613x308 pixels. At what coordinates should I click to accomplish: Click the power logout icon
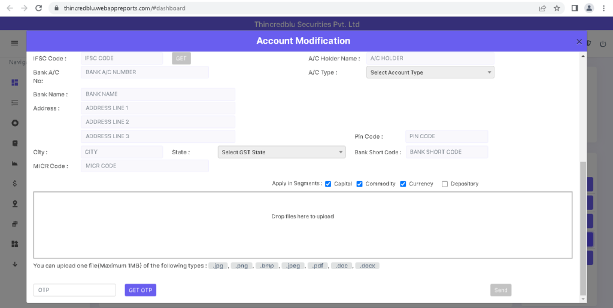click(603, 43)
